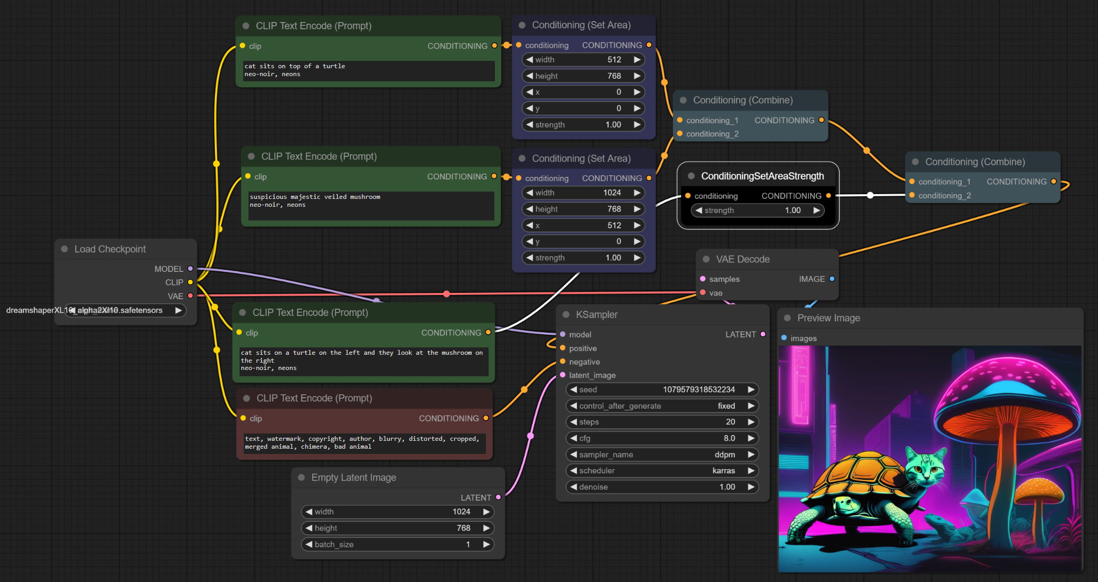The image size is (1098, 582).
Task: Collapse the KSampler node via its dot
Action: (x=566, y=315)
